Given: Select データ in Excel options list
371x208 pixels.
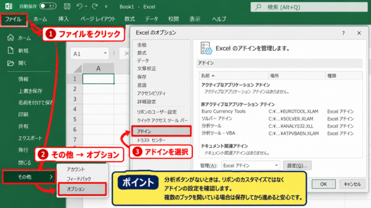Looking at the screenshot, I should (x=143, y=61).
